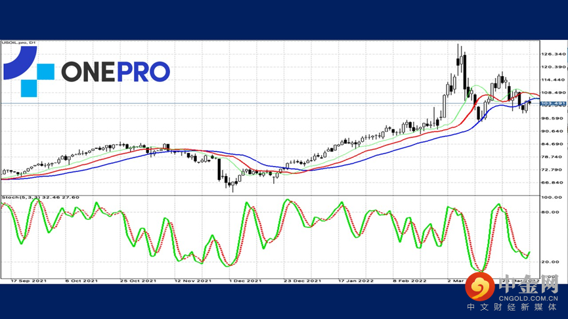
Task: Click the 78.740 price axis label
Action: (x=553, y=157)
